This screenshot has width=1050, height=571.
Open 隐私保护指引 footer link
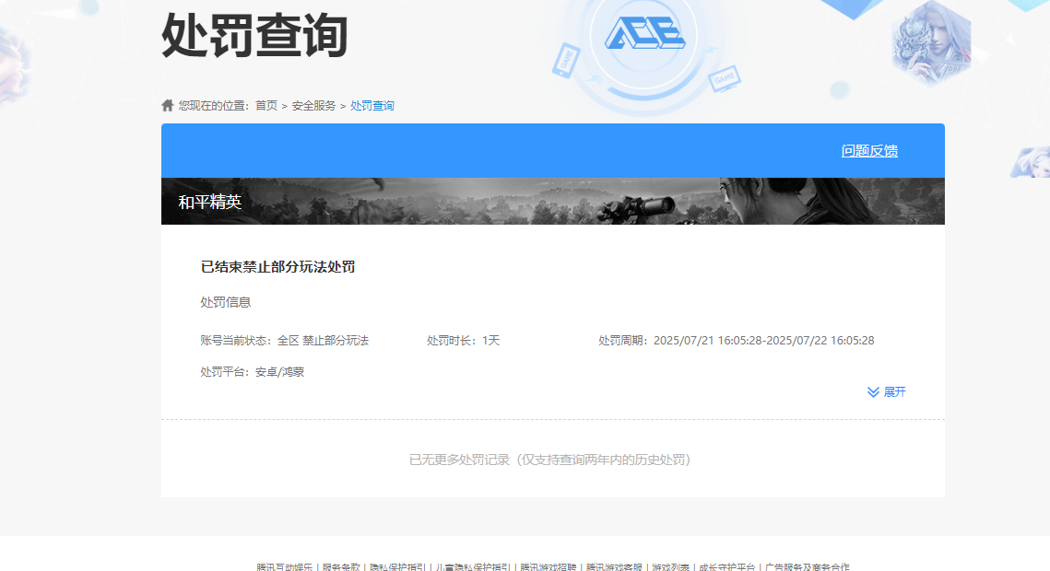(397, 567)
